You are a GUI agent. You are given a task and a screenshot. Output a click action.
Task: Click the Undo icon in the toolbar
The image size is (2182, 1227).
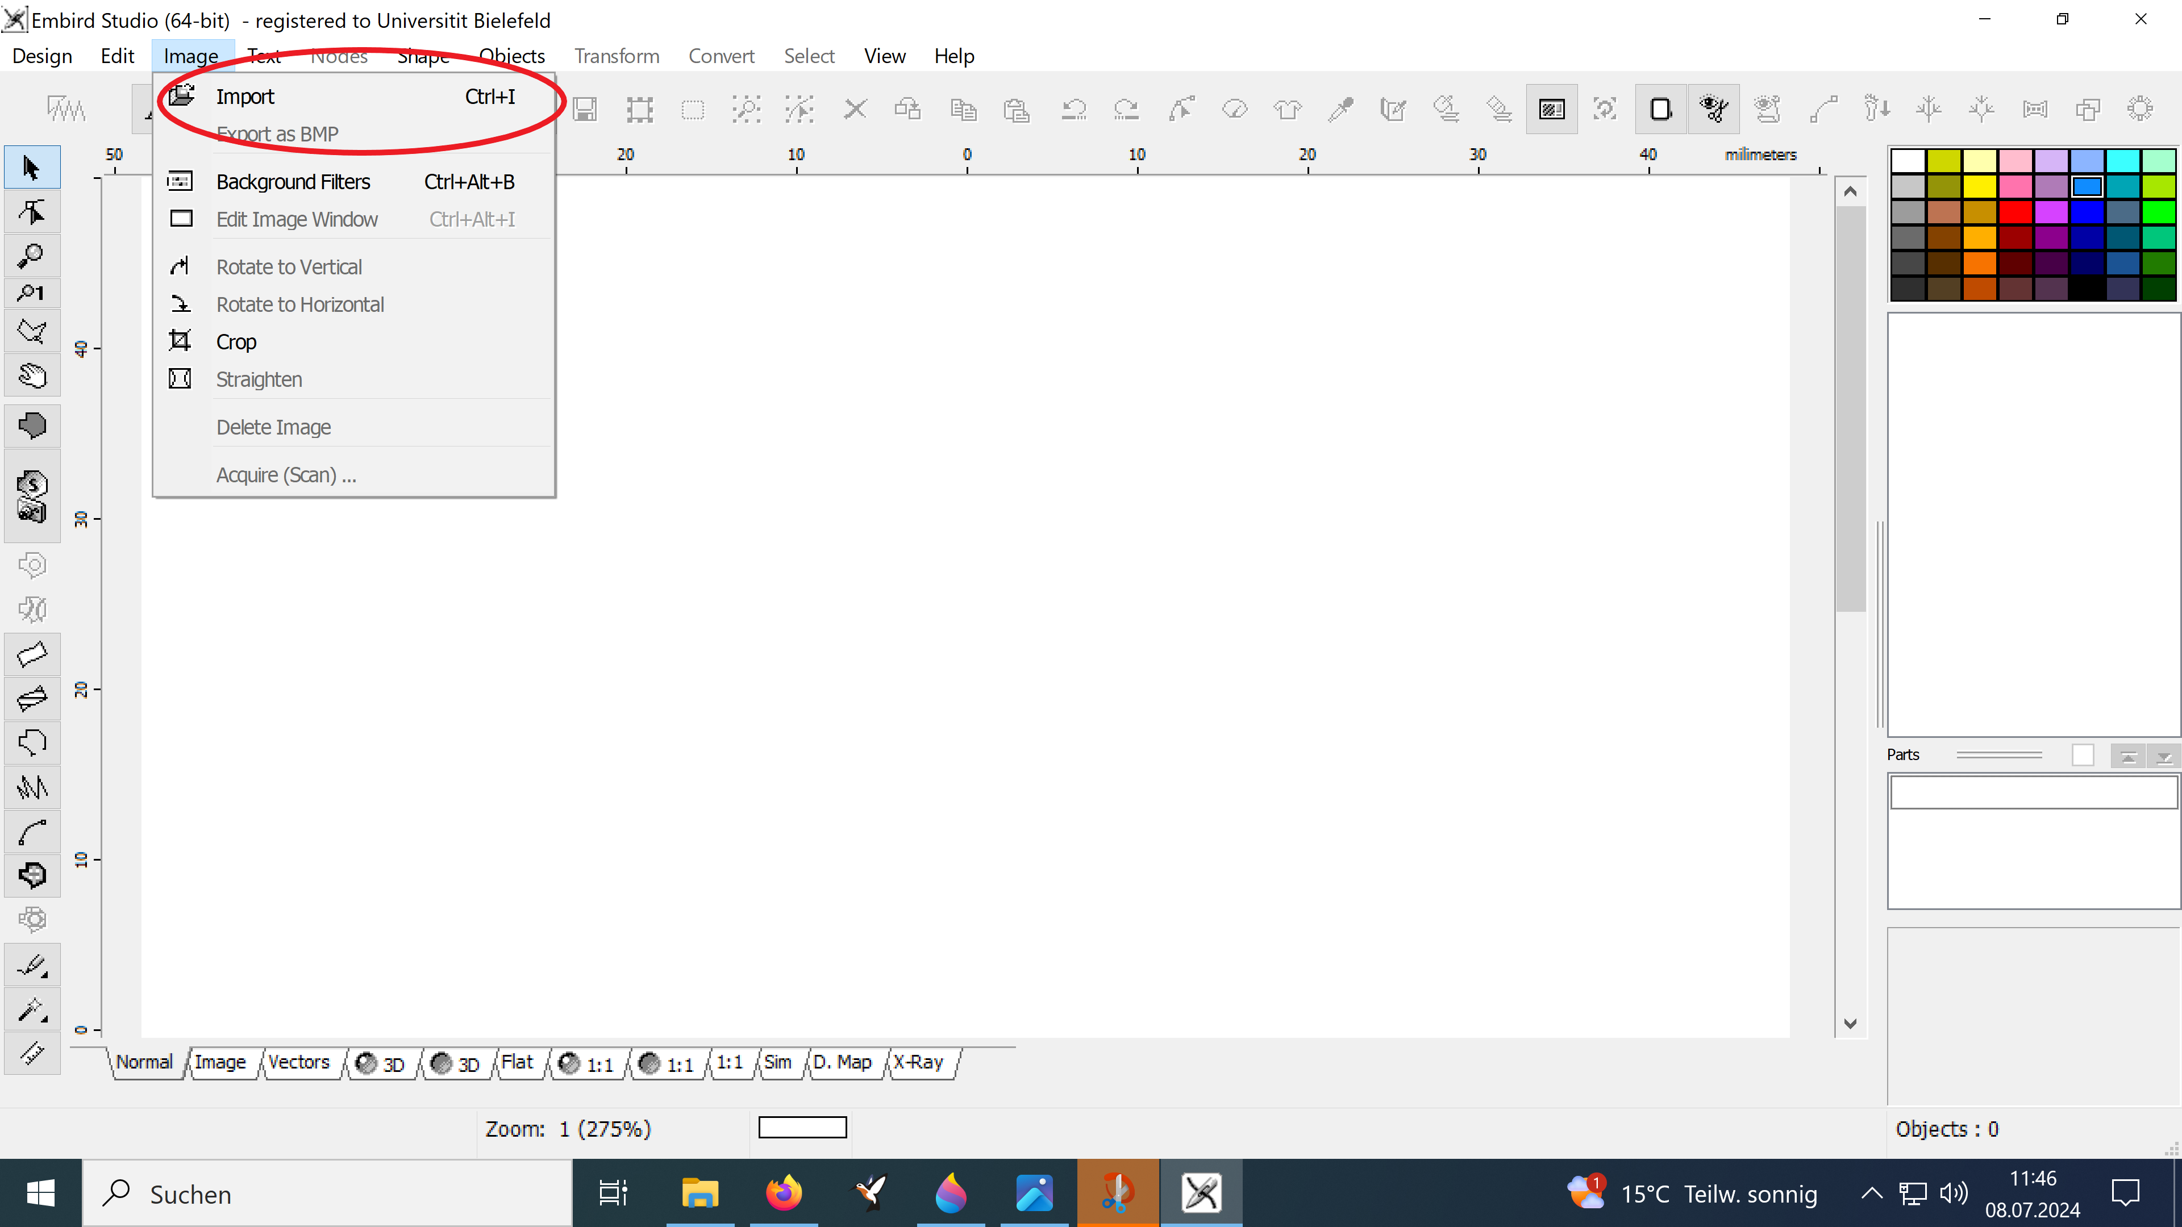(1073, 109)
